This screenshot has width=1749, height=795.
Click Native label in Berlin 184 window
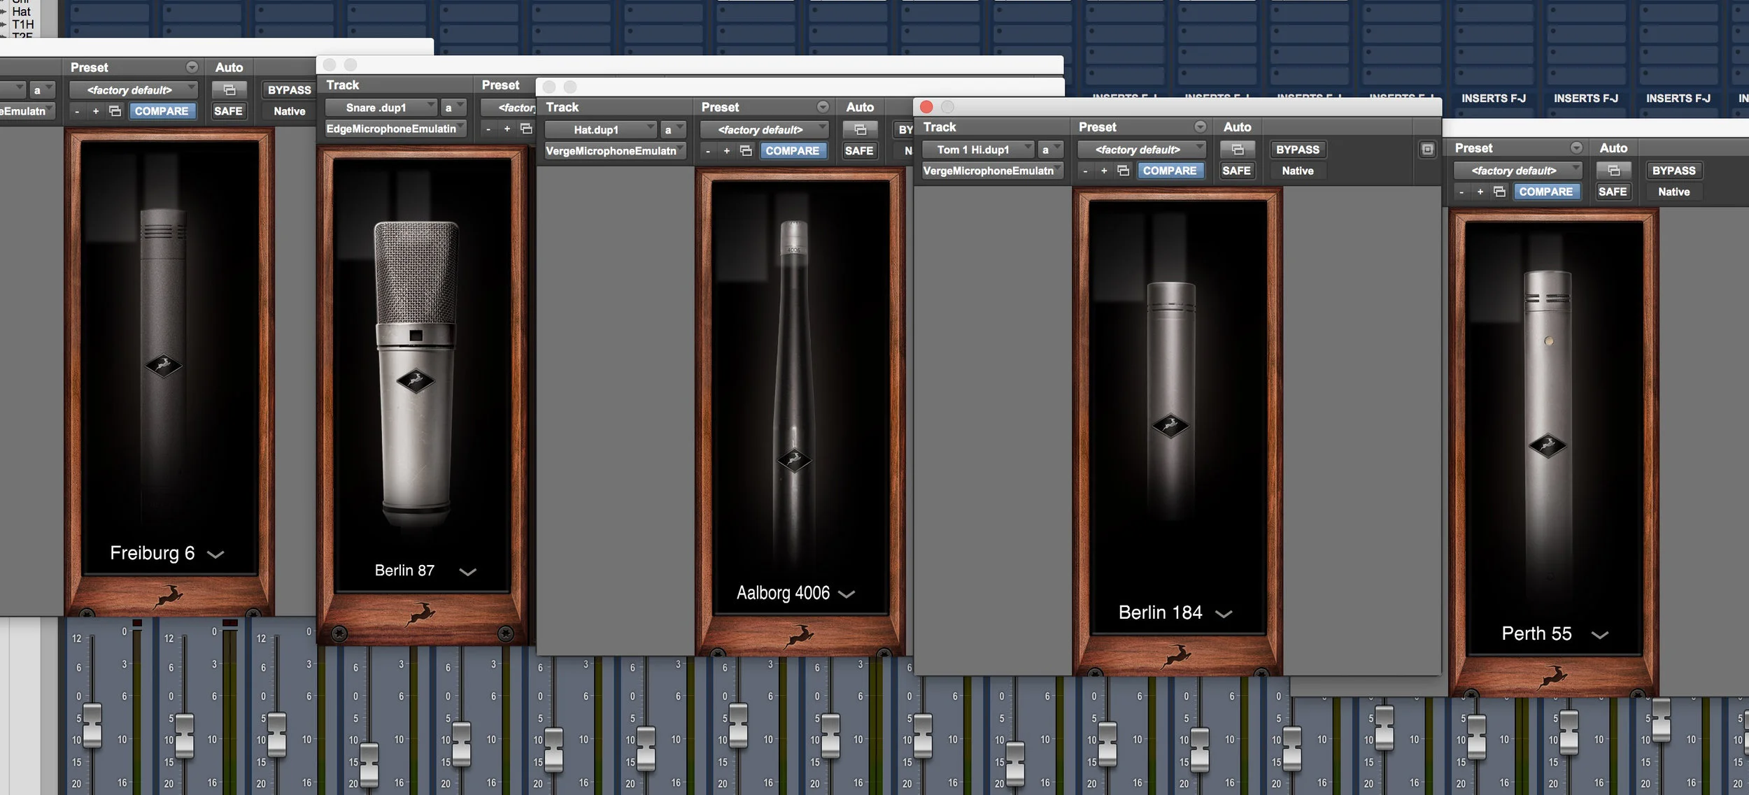tap(1298, 171)
